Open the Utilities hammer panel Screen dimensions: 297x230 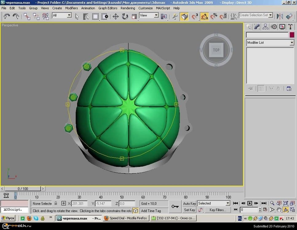point(290,27)
